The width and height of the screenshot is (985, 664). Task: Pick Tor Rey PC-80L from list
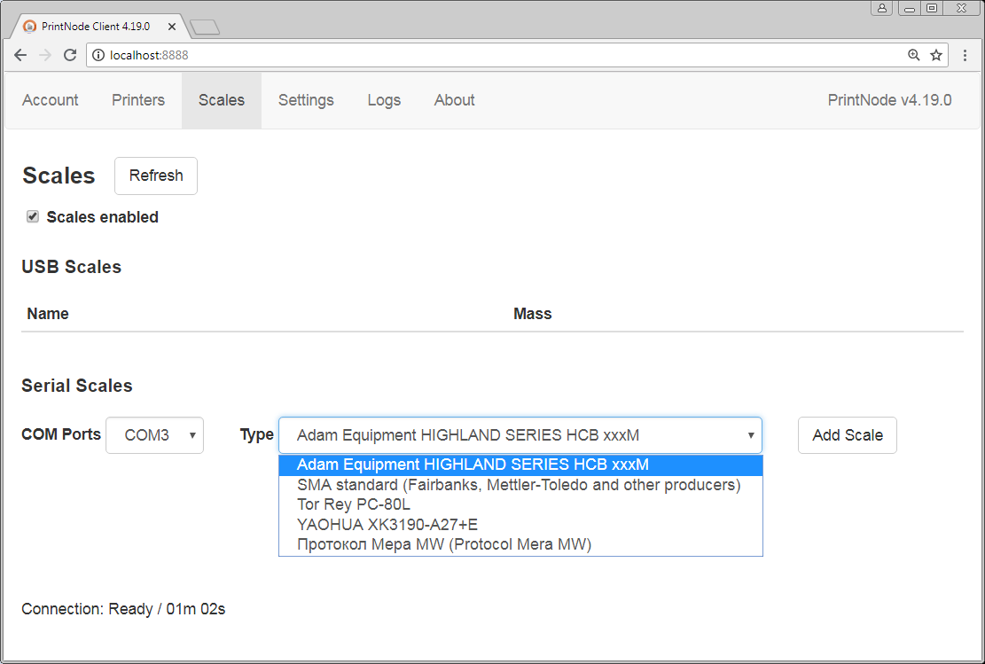(520, 504)
